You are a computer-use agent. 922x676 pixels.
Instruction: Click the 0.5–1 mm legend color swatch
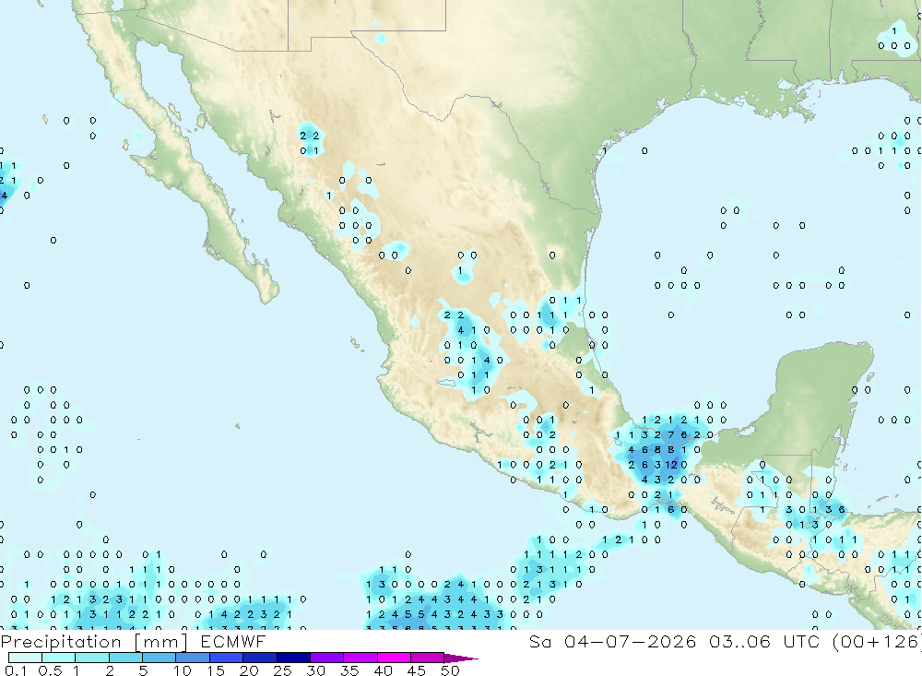[x=58, y=658]
